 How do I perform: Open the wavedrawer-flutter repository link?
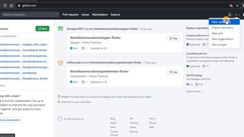coord(23,50)
